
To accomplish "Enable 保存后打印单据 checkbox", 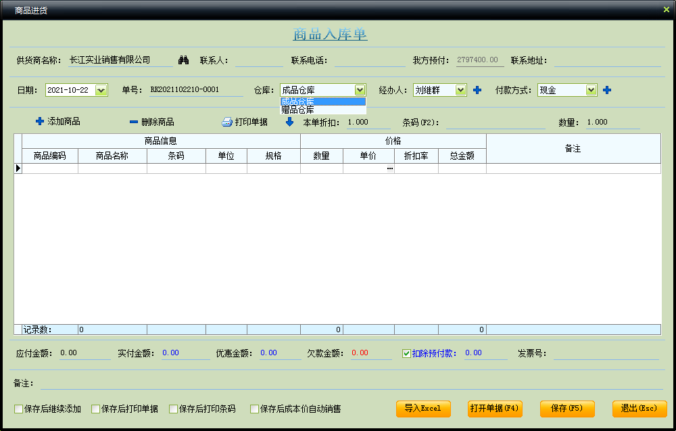I will [x=96, y=409].
